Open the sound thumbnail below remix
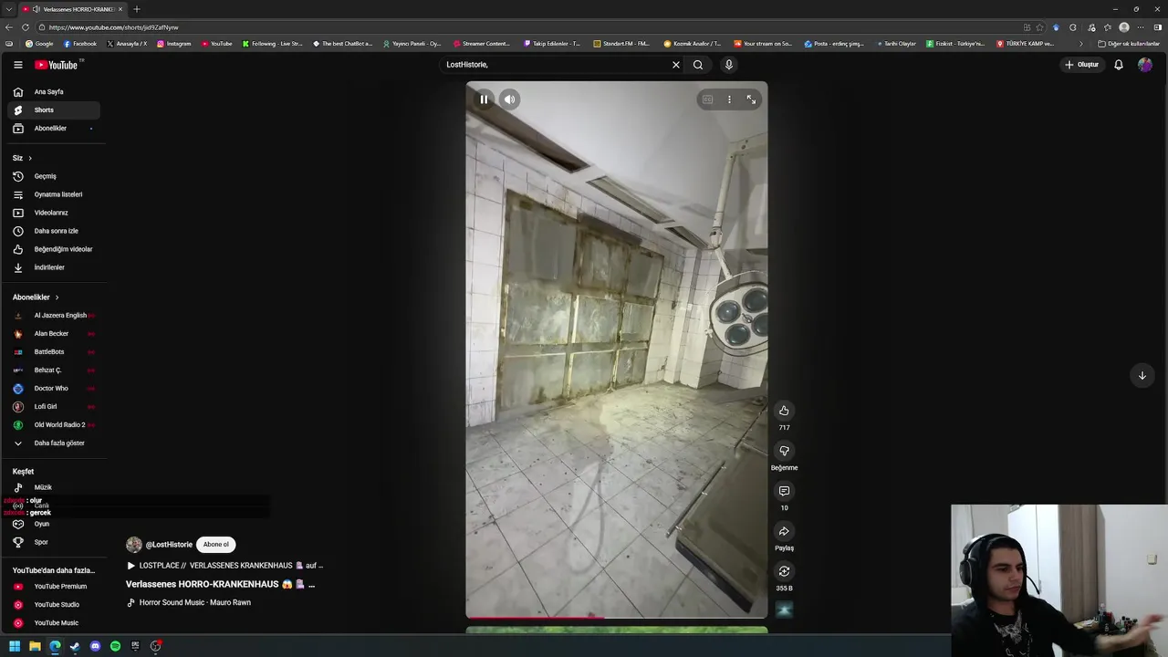 (784, 610)
